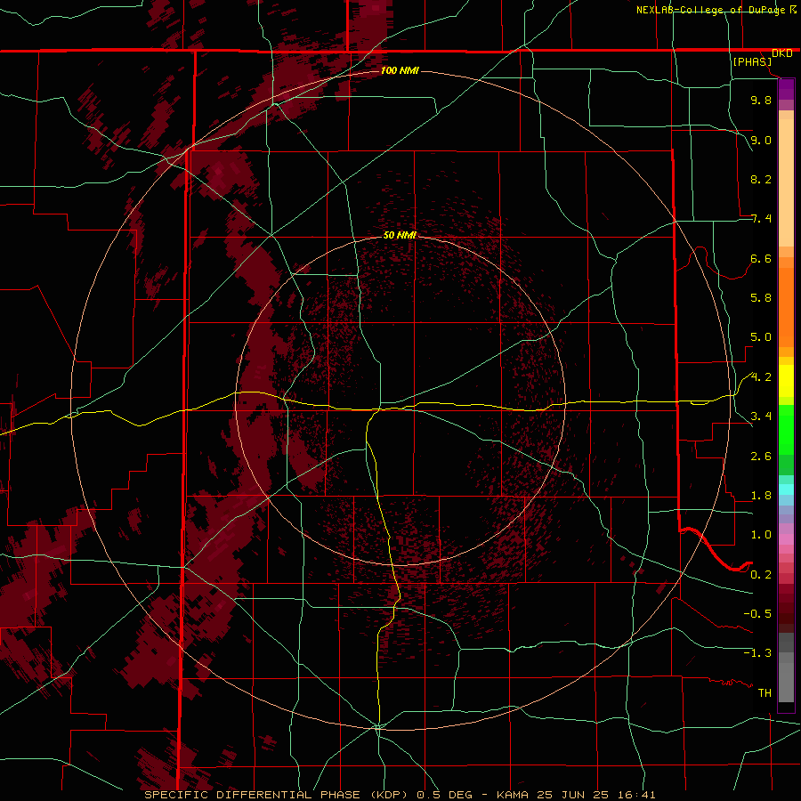Select the -0.5 scale value
801x801 pixels.
click(x=757, y=614)
